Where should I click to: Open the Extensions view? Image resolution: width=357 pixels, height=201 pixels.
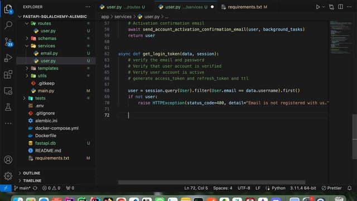pyautogui.click(x=8, y=74)
